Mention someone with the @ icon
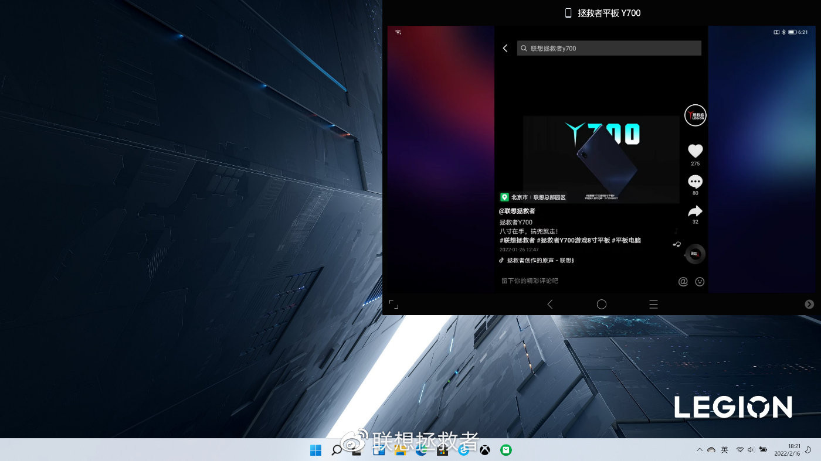The height and width of the screenshot is (461, 821). pos(683,282)
